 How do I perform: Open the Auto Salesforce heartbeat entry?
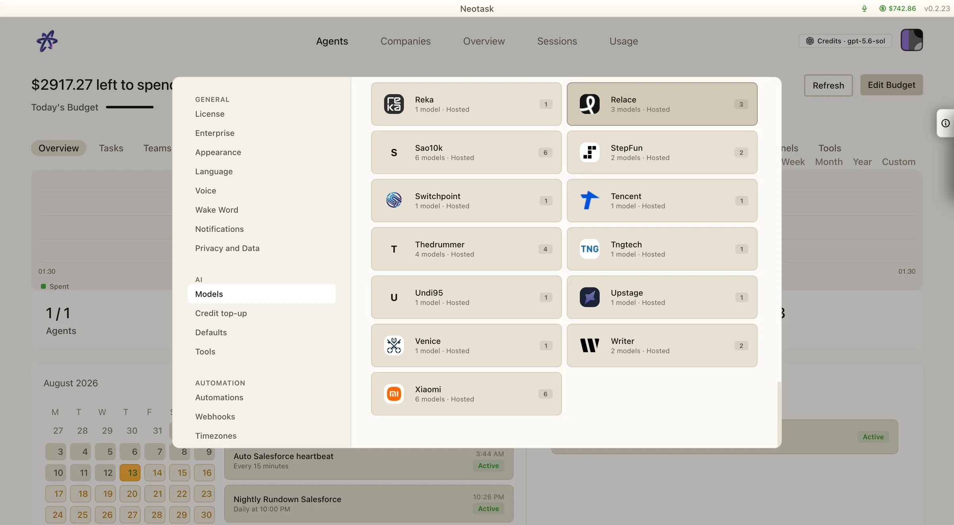368,461
